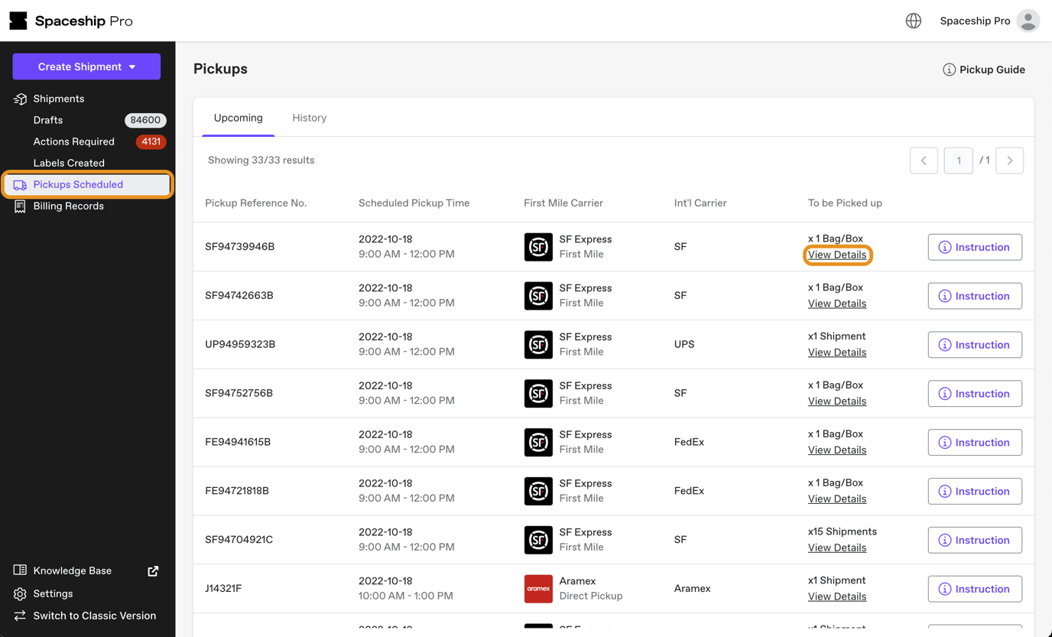
Task: Click the Knowledge Base external link icon
Action: pos(153,570)
